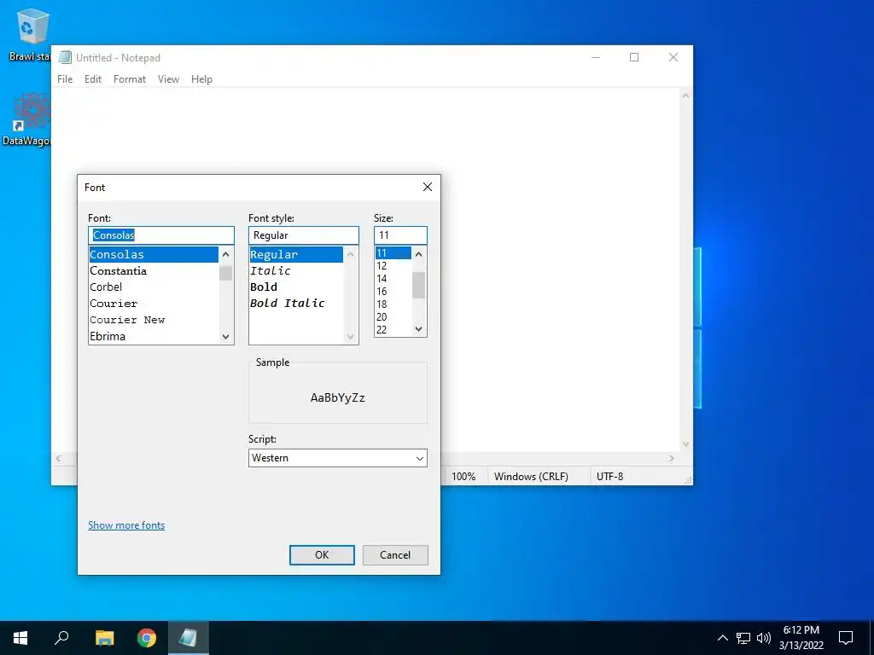
Task: Click the Show more fonts link
Action: click(126, 525)
